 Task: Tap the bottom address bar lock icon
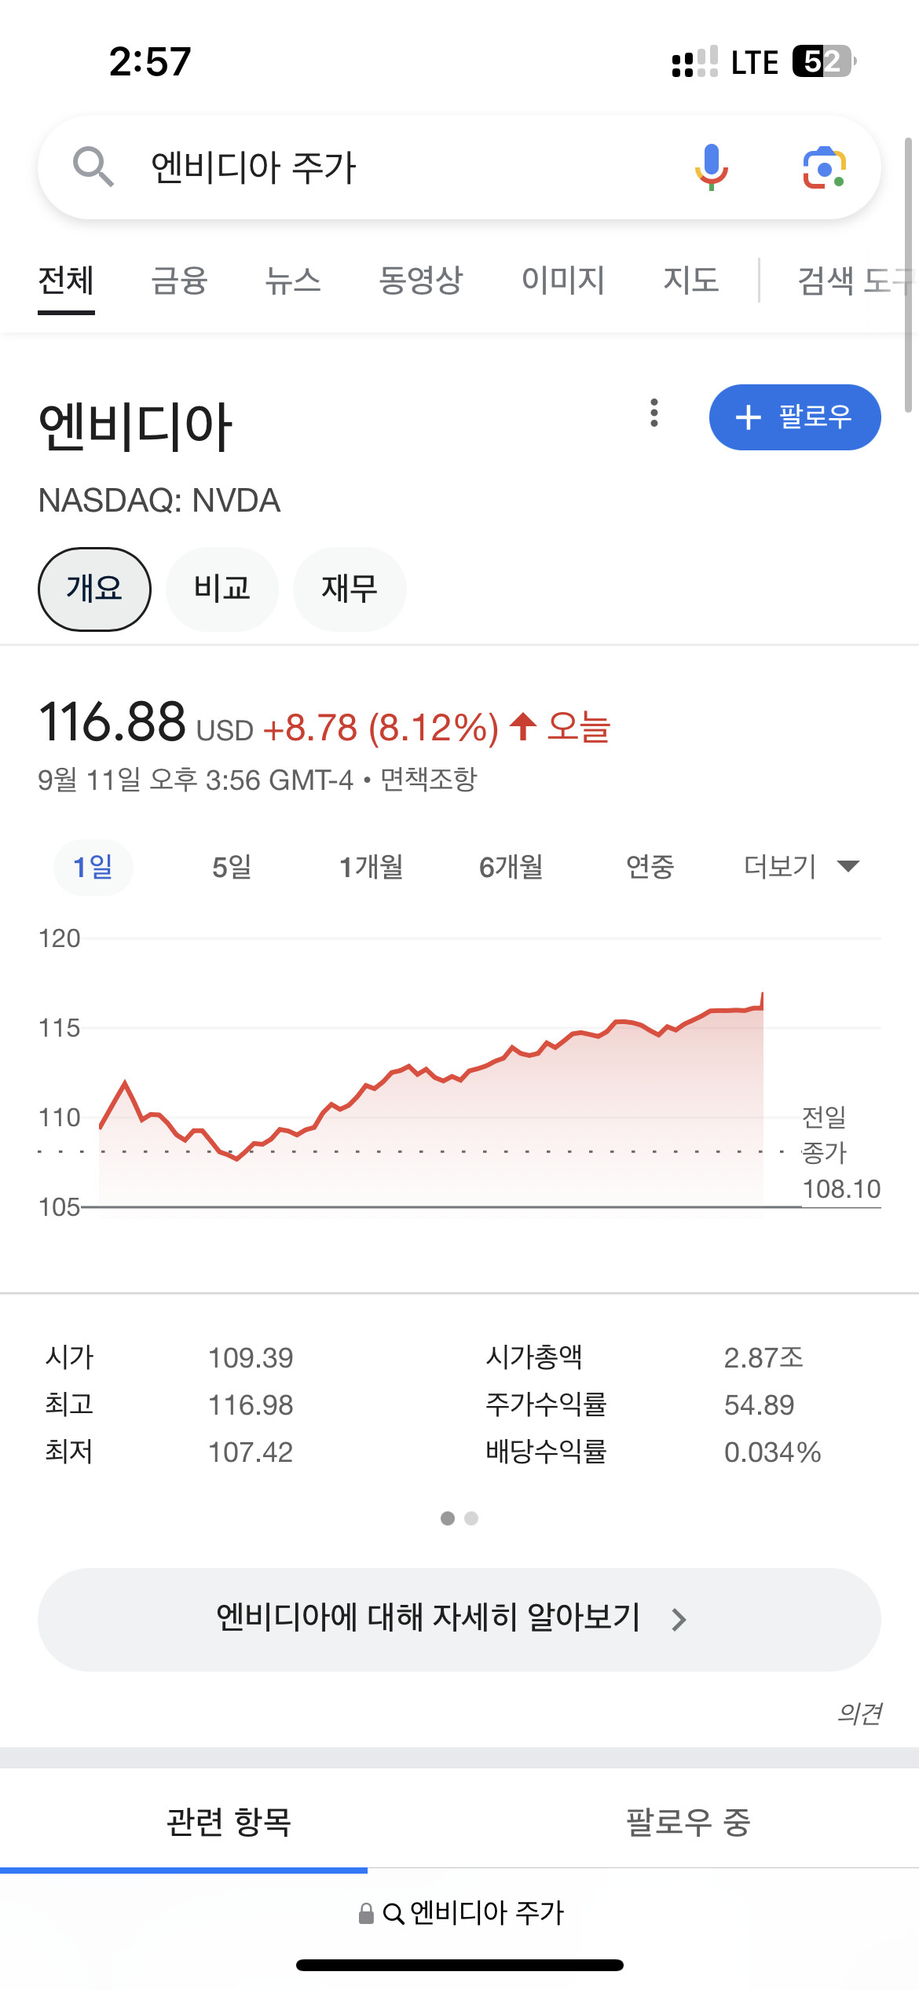pos(366,1913)
